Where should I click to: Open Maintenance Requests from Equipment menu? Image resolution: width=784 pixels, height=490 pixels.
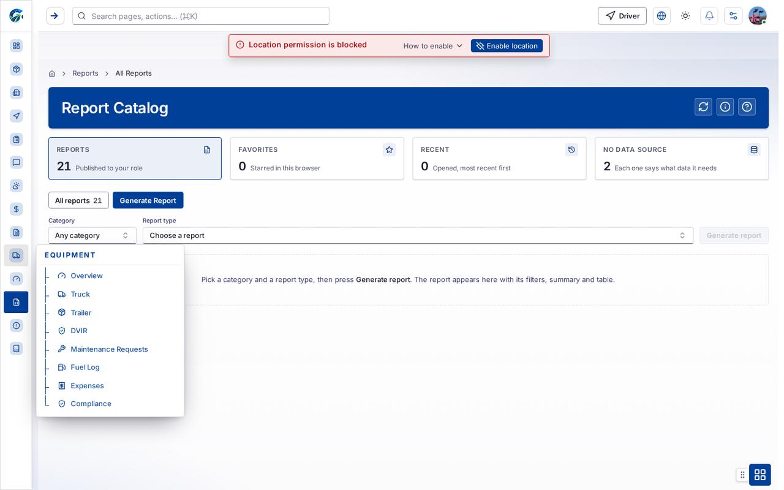[109, 349]
